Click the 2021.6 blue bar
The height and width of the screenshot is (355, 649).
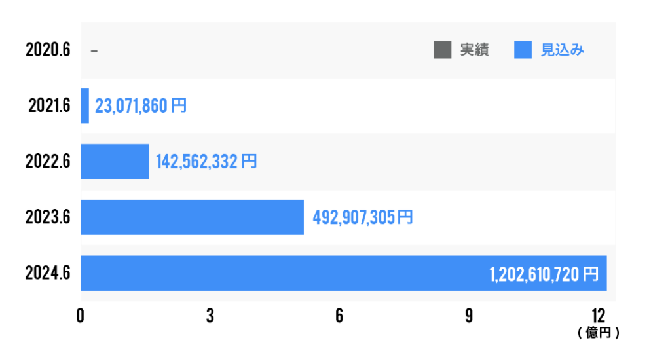tap(85, 106)
